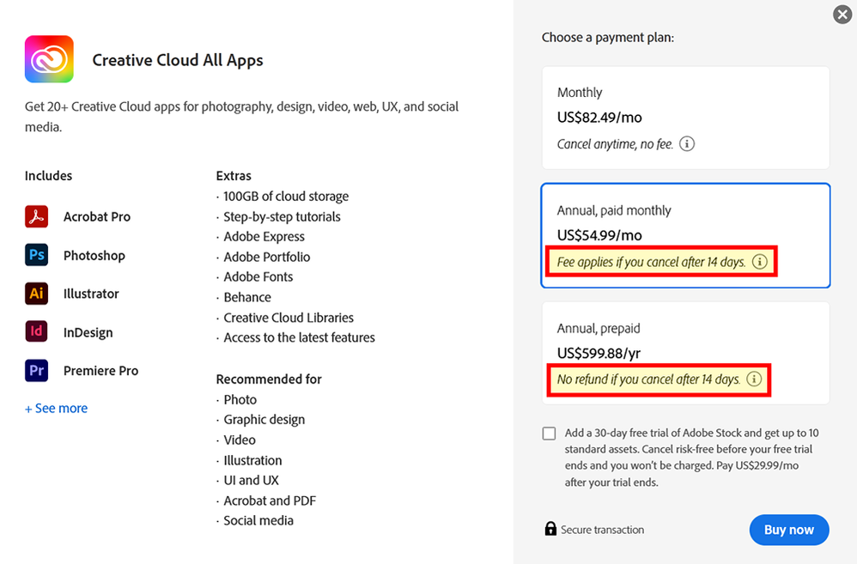Click the Illustrator label
Viewport: 857px width, 564px height.
pos(91,294)
